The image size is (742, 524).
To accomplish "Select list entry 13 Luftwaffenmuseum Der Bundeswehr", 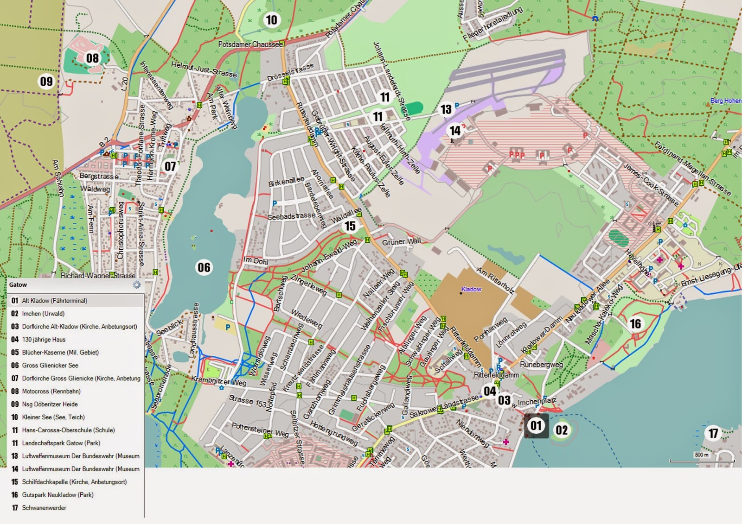I will 75,456.
